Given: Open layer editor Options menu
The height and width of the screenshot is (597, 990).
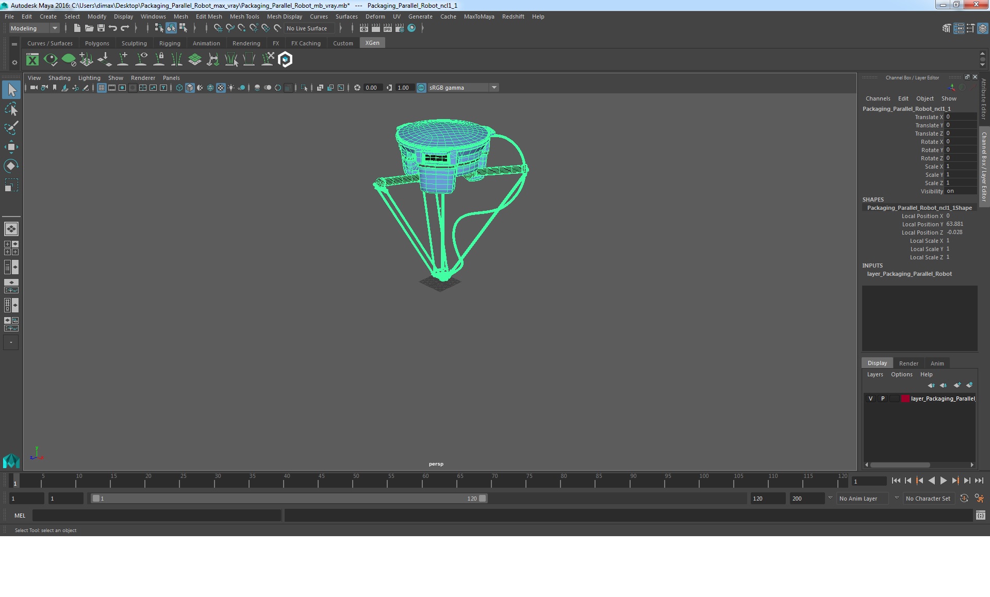Looking at the screenshot, I should point(901,374).
